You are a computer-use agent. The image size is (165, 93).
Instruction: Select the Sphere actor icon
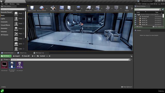(16, 44)
